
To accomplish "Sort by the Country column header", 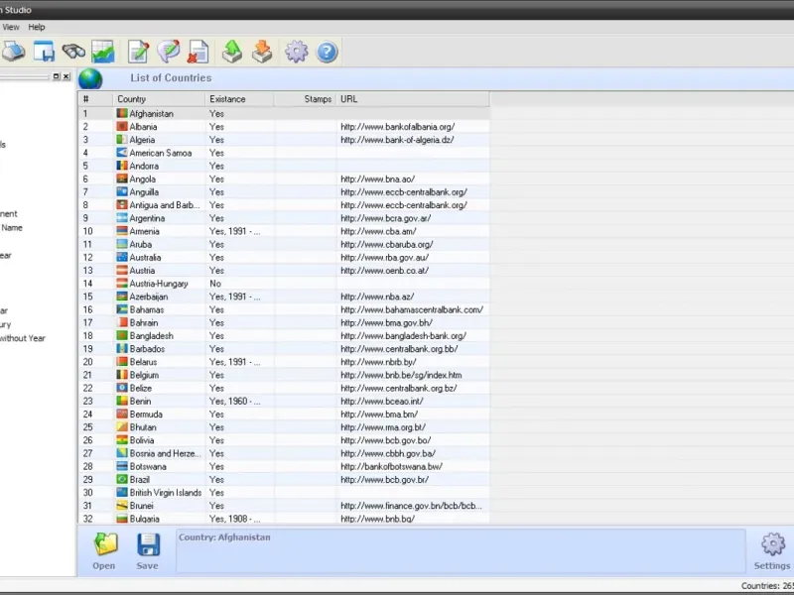I will click(x=159, y=99).
